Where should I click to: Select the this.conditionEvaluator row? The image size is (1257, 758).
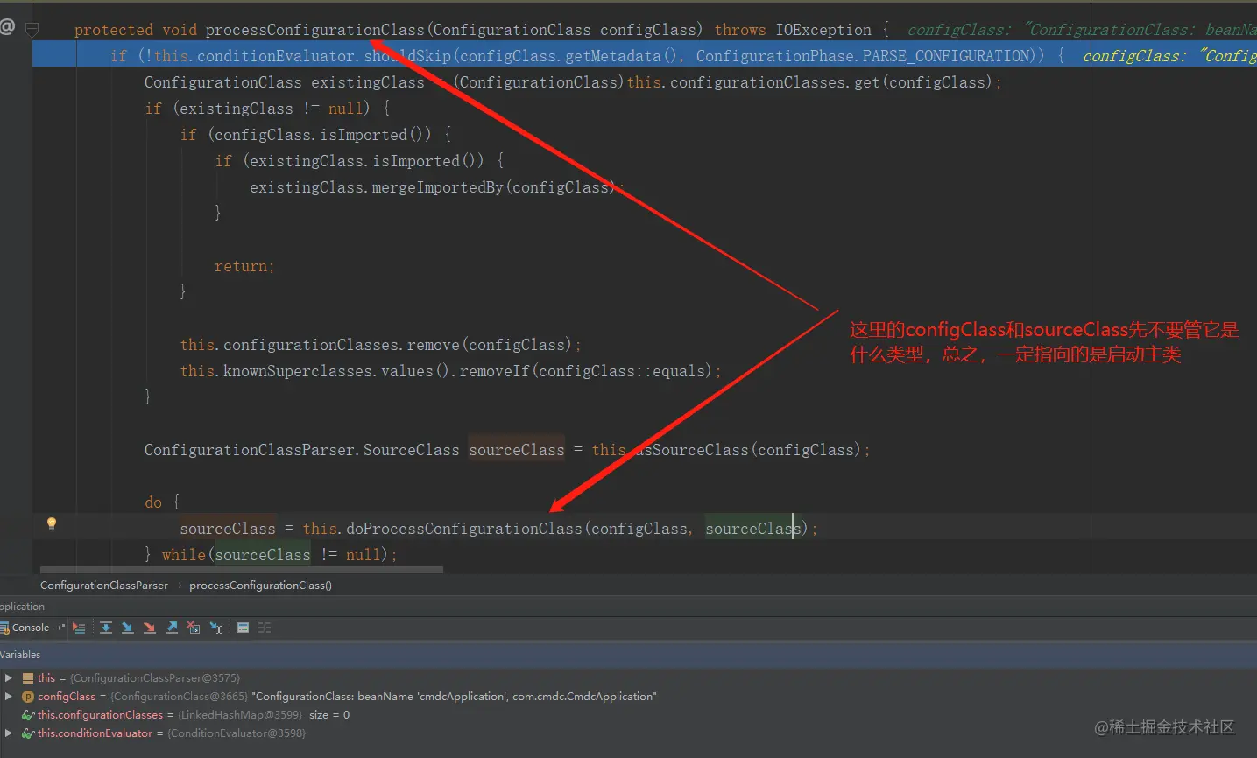click(x=628, y=733)
